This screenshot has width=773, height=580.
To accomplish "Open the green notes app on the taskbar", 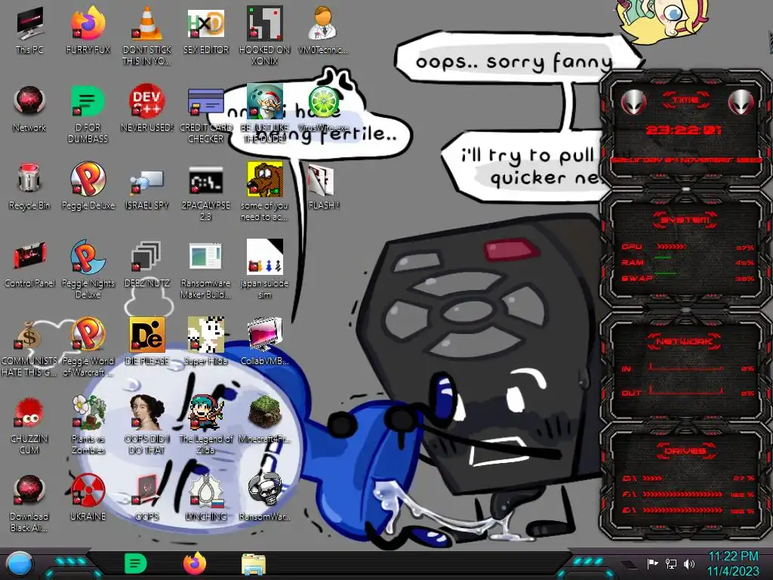I will click(136, 563).
